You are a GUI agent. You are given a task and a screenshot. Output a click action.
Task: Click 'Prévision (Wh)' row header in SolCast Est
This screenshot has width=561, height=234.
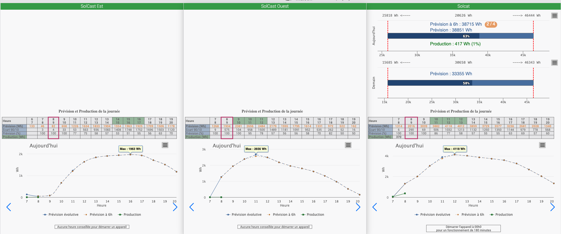14,126
